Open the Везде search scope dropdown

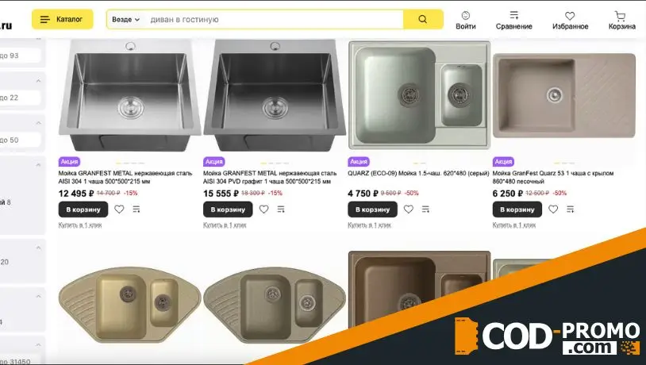[x=125, y=19]
